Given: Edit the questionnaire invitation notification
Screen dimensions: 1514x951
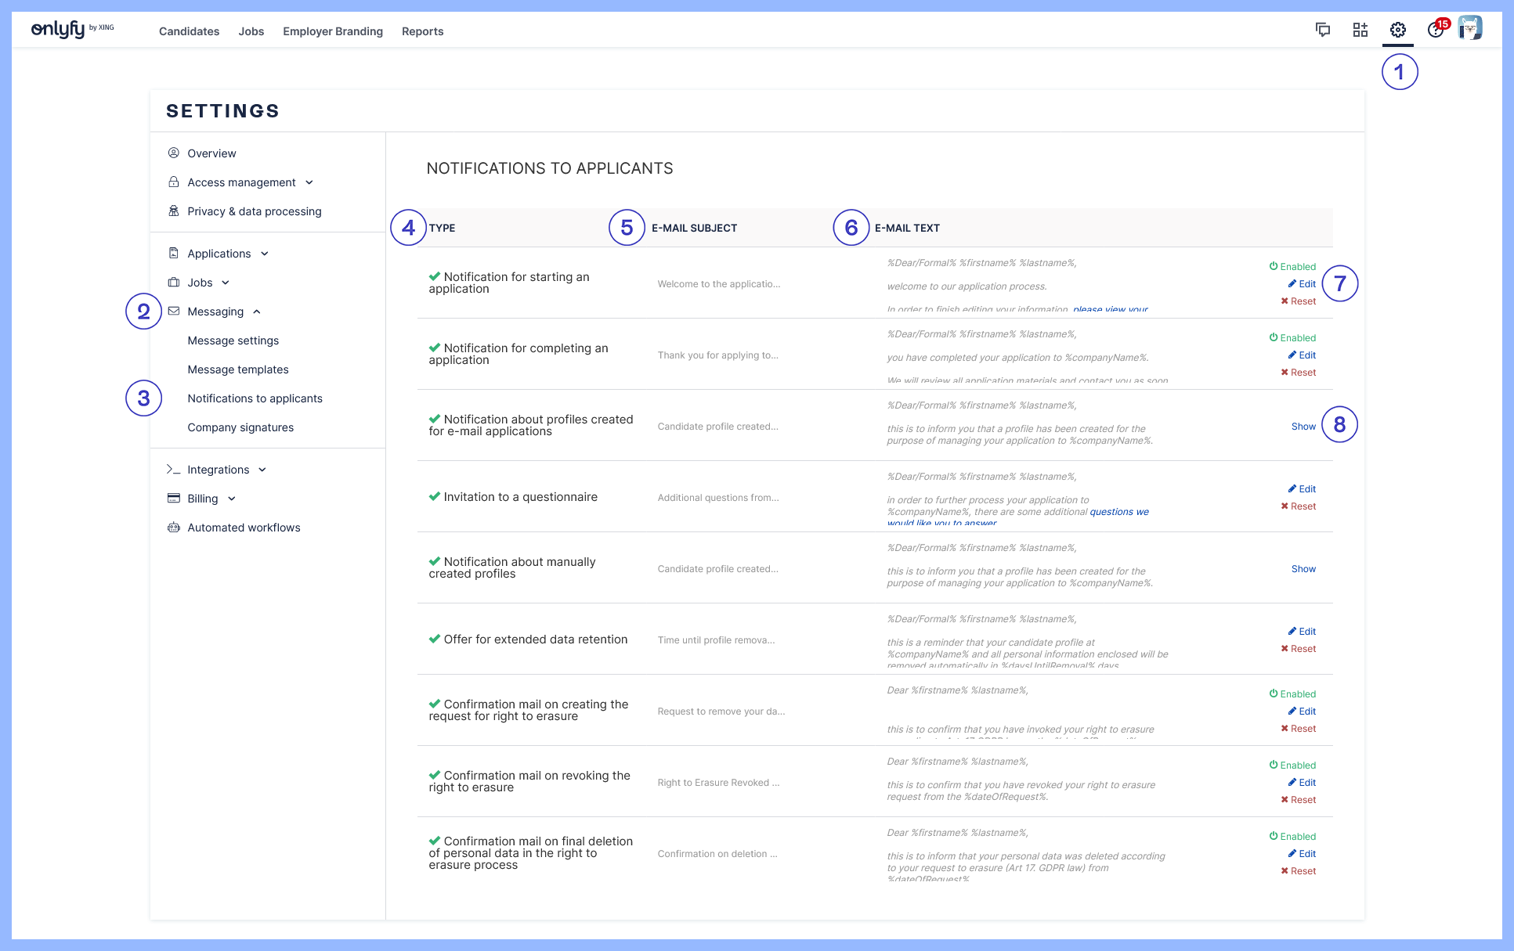Looking at the screenshot, I should click(x=1303, y=489).
